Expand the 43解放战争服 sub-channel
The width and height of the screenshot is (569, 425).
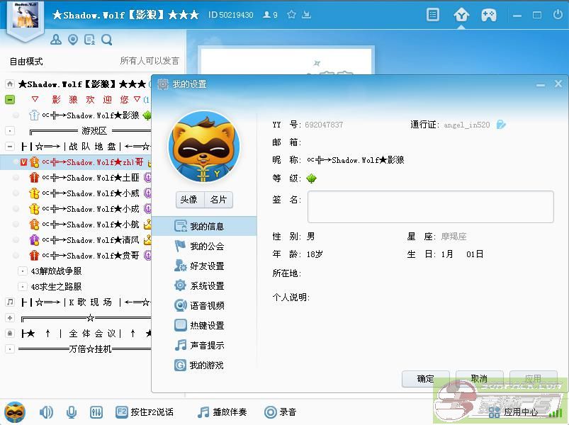[x=23, y=271]
